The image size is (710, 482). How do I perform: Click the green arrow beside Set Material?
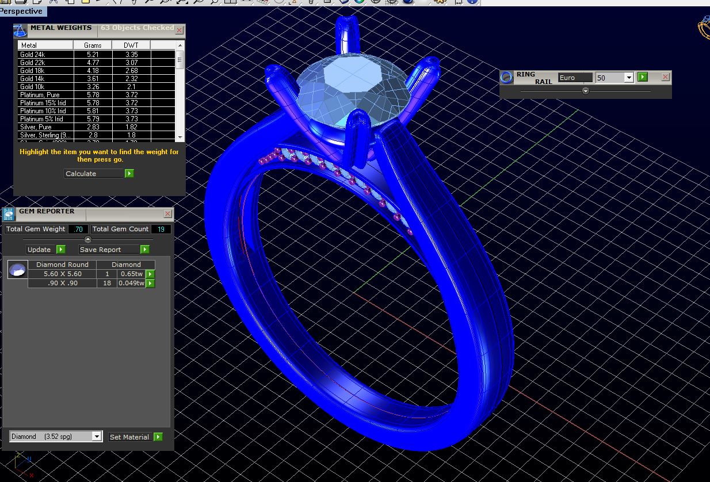[158, 437]
